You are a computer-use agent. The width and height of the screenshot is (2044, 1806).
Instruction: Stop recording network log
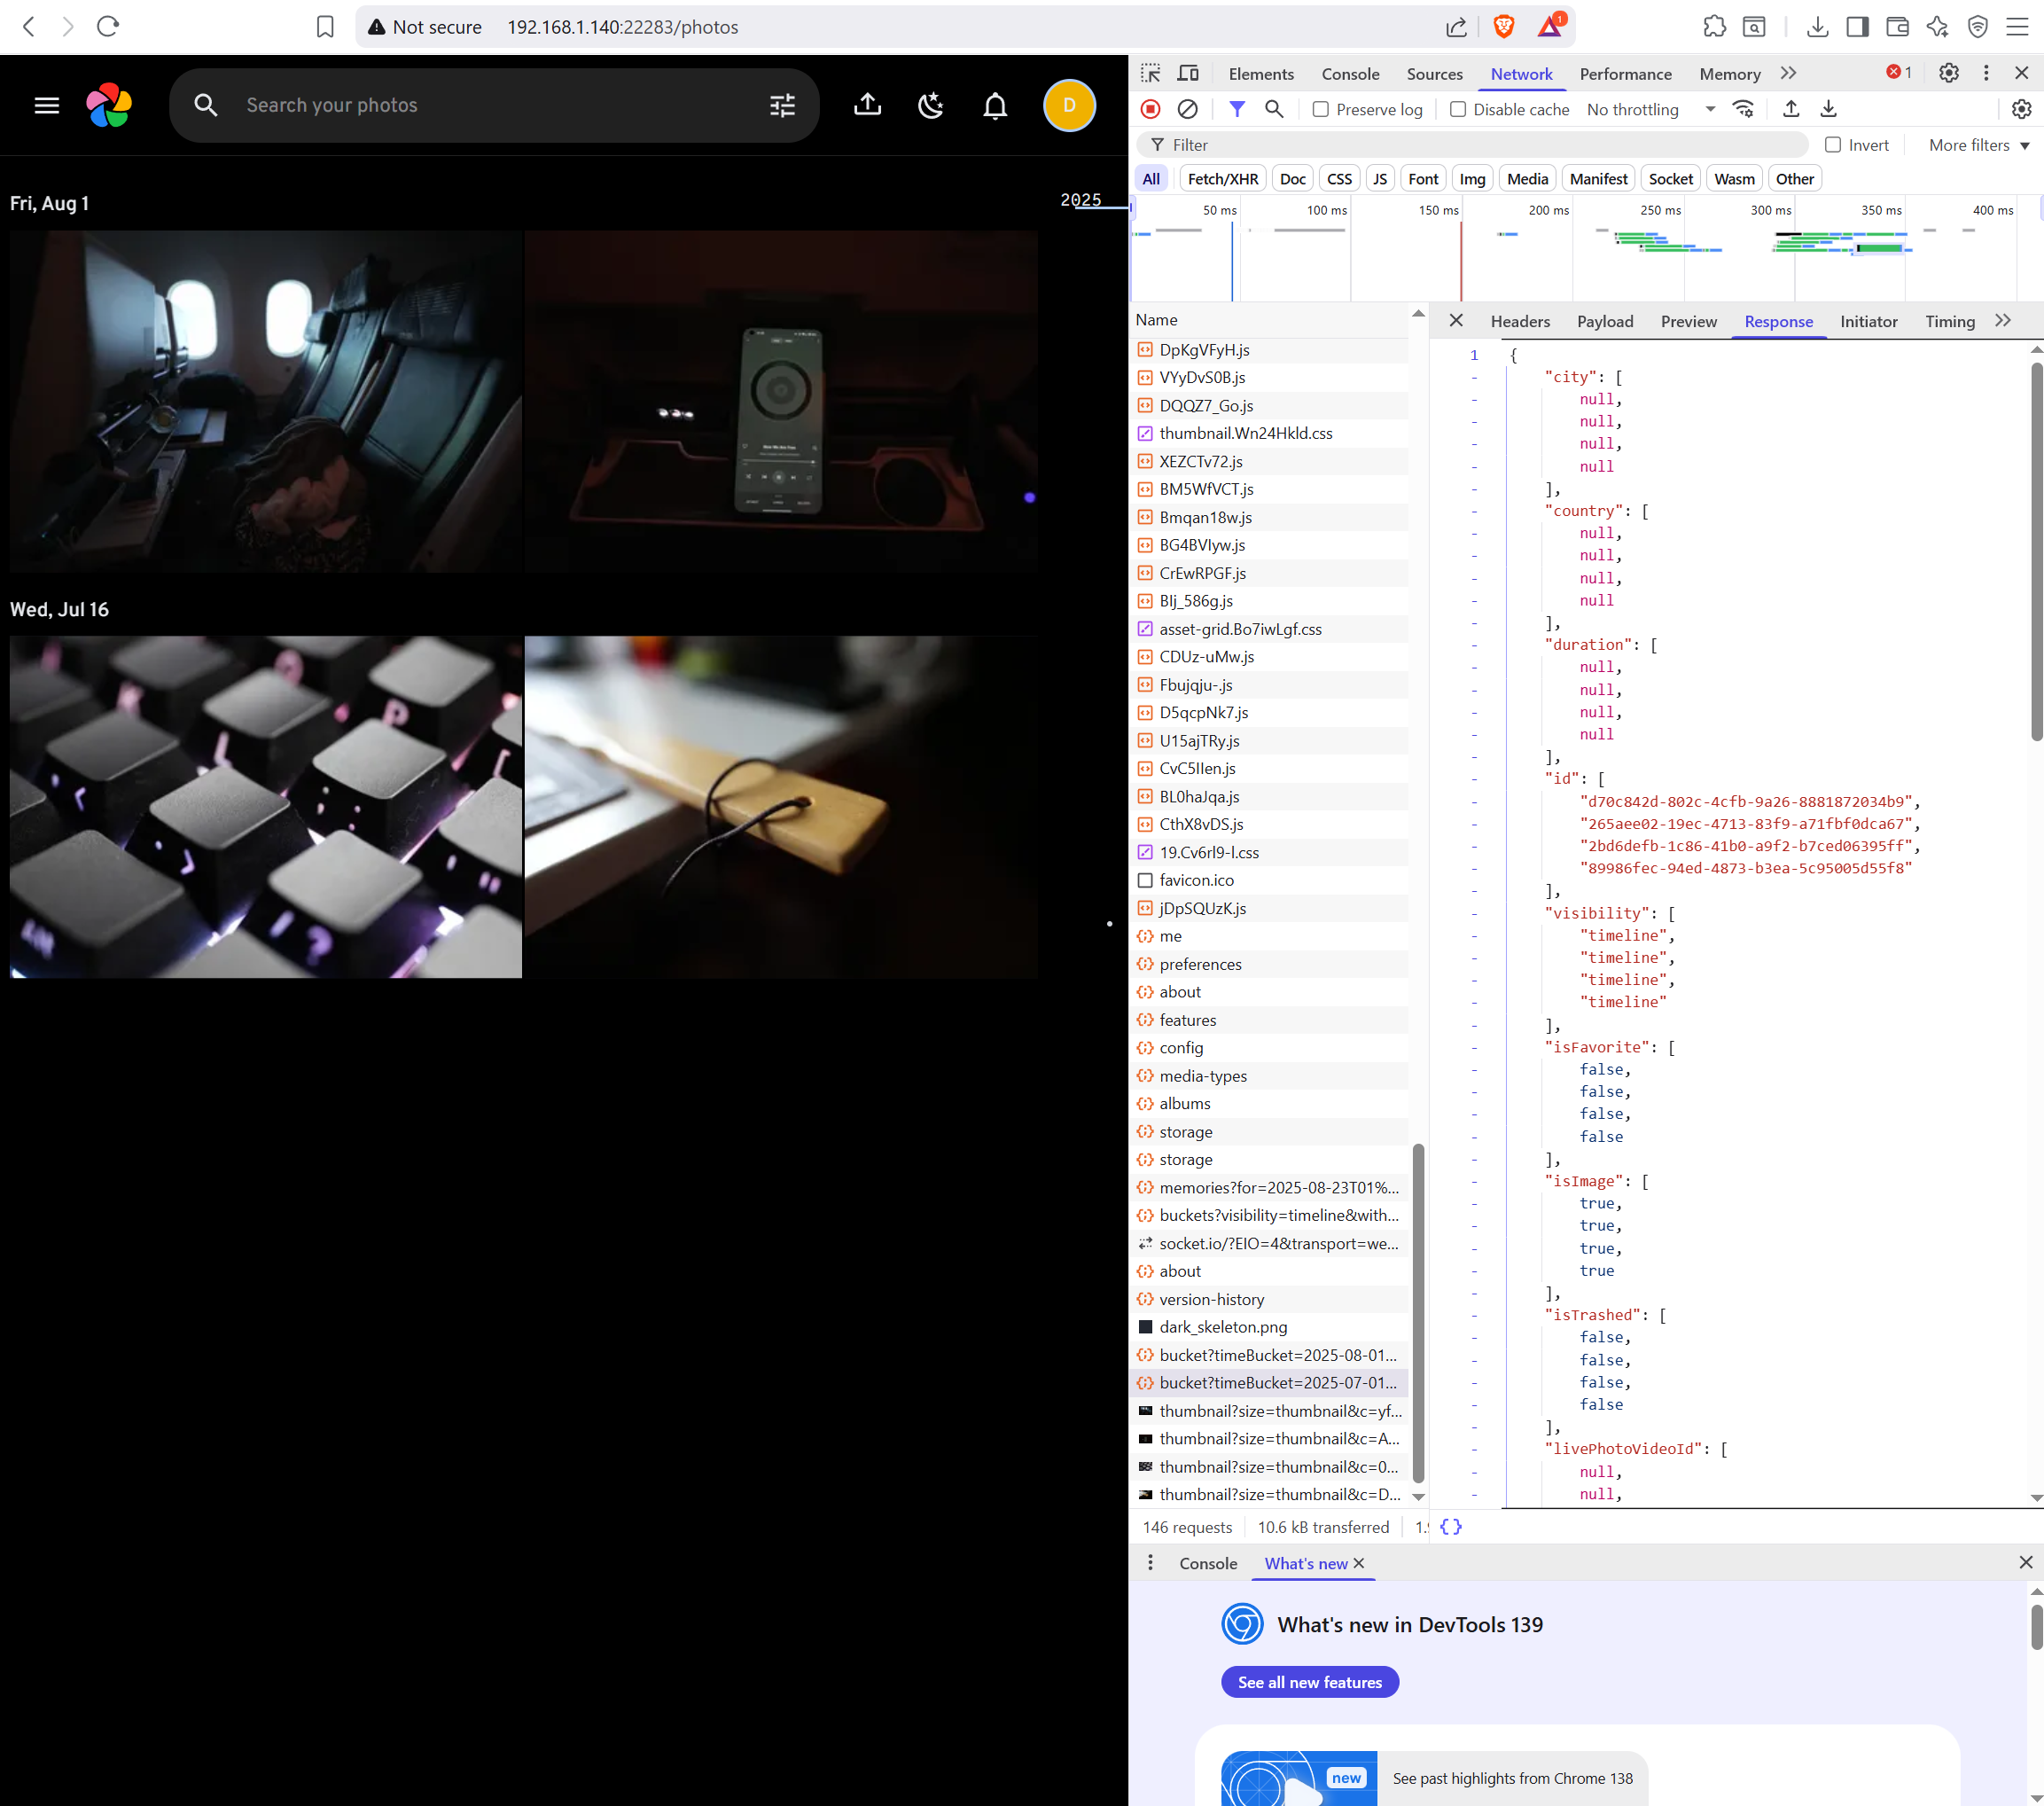point(1150,109)
